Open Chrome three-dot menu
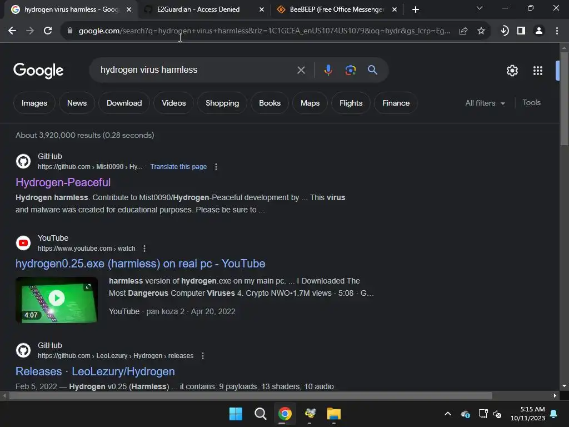The height and width of the screenshot is (427, 569). [x=557, y=31]
